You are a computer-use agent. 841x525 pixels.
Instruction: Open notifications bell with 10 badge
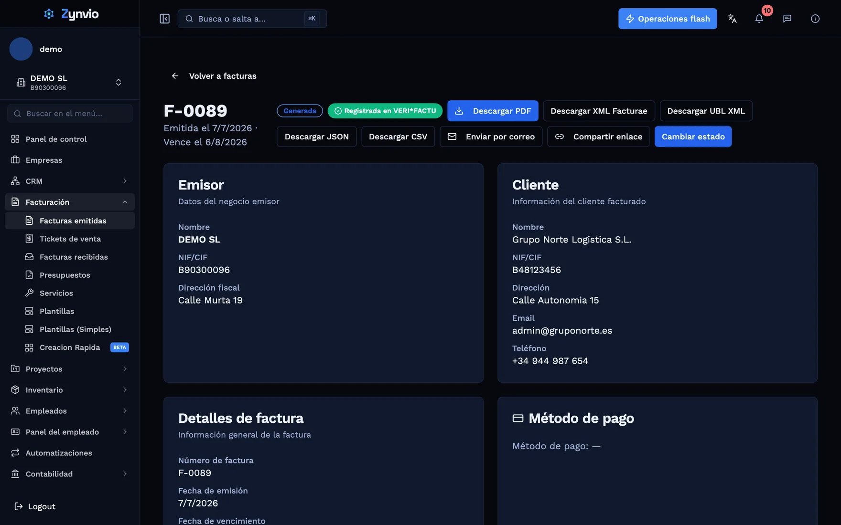click(x=759, y=19)
